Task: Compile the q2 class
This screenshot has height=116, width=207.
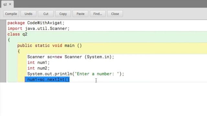Action: pyautogui.click(x=11, y=14)
